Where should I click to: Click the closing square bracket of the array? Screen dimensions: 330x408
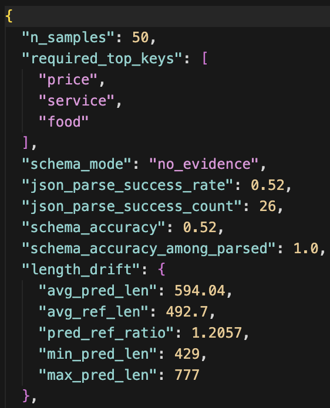tap(26, 142)
